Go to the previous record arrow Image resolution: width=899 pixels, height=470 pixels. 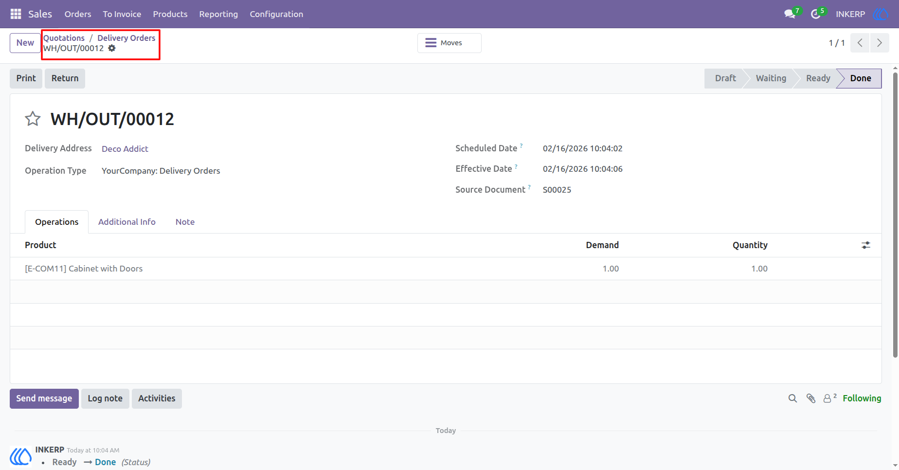[860, 43]
